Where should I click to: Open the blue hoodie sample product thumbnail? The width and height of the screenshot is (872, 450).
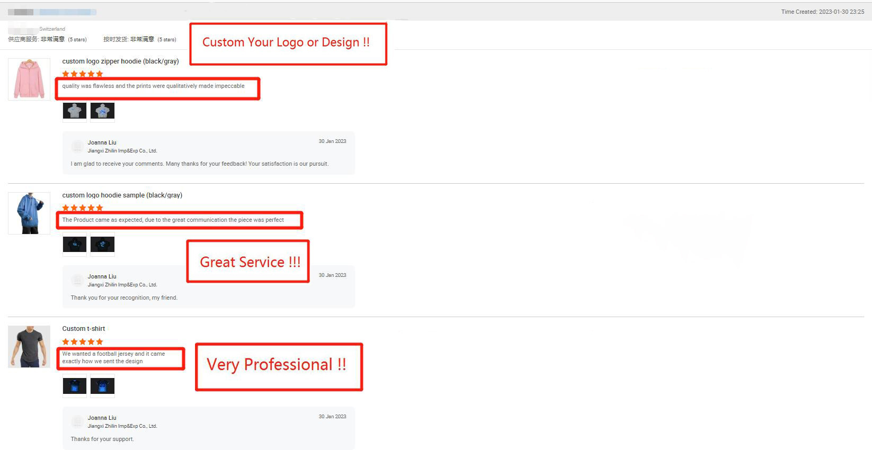click(29, 213)
